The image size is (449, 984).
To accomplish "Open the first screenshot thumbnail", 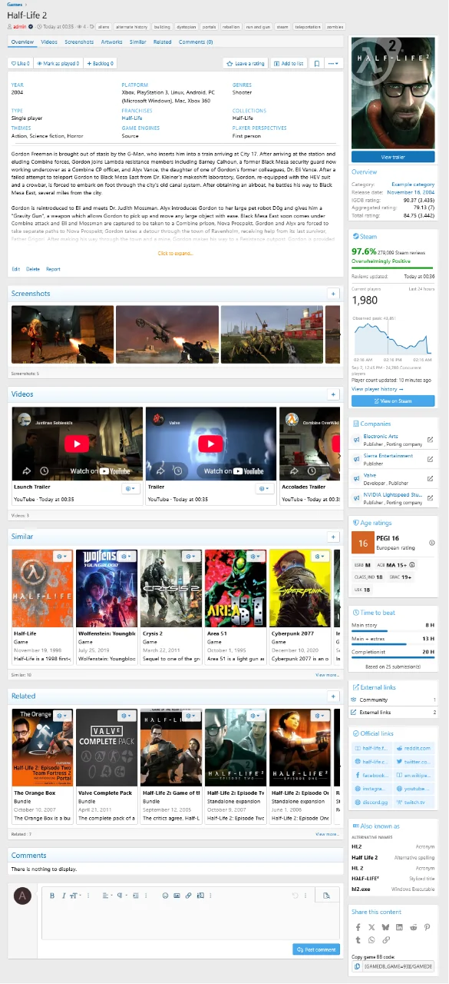I will click(63, 335).
